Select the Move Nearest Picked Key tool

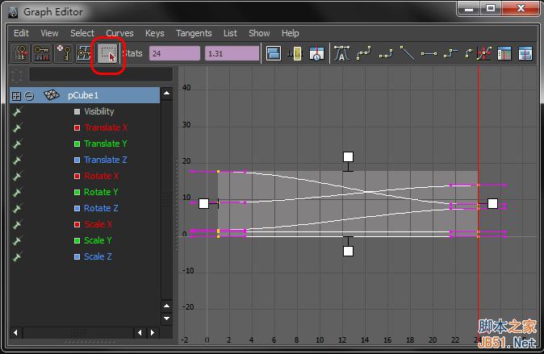(20, 53)
